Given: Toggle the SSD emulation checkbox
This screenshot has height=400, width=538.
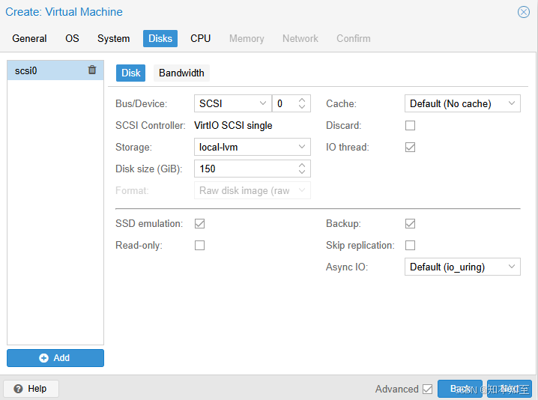Looking at the screenshot, I should [x=200, y=224].
